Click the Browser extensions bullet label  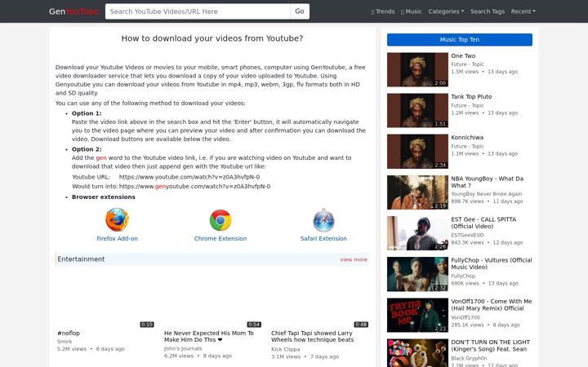pos(104,197)
